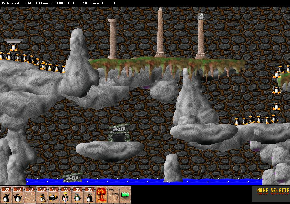The image size is (290, 204).
Task: Select the waving penguin action with raised flipper
Action: click(x=6, y=195)
